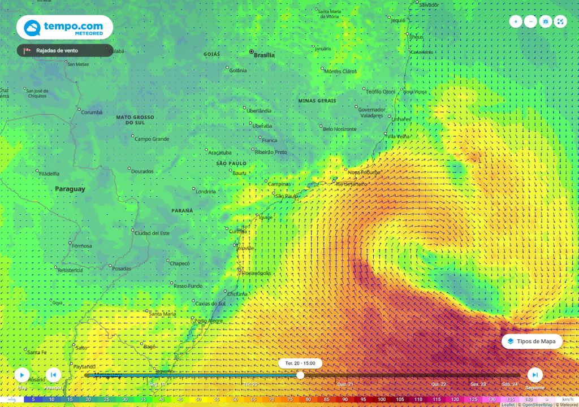Select Sáb. 24 on the timeline
The height and width of the screenshot is (407, 579).
pyautogui.click(x=510, y=384)
